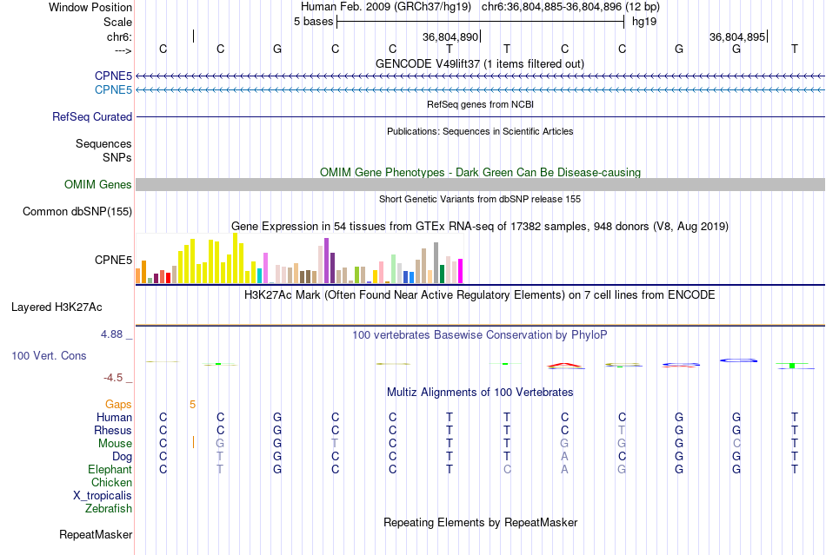Open the RefSeq Curated track label

tap(92, 116)
